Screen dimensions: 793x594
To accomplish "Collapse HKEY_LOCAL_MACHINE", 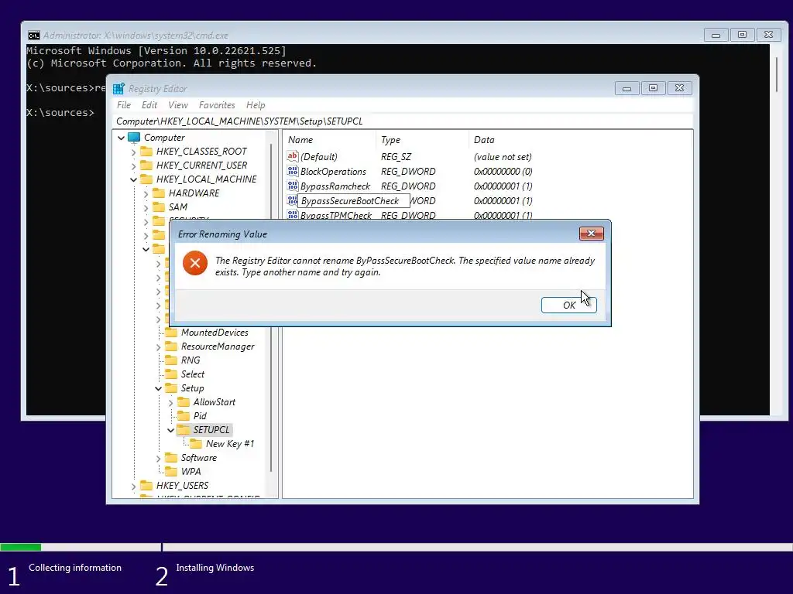I will click(x=133, y=179).
